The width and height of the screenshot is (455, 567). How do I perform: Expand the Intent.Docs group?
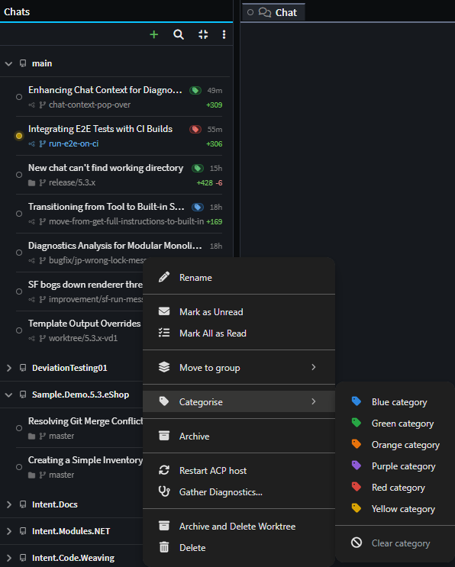point(9,504)
